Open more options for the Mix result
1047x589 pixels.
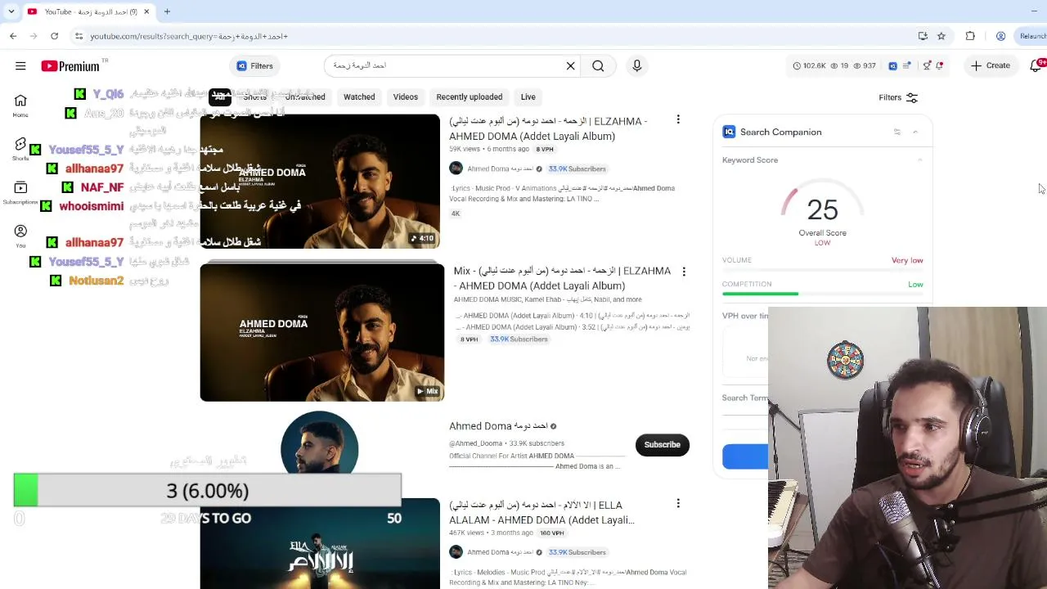point(684,272)
